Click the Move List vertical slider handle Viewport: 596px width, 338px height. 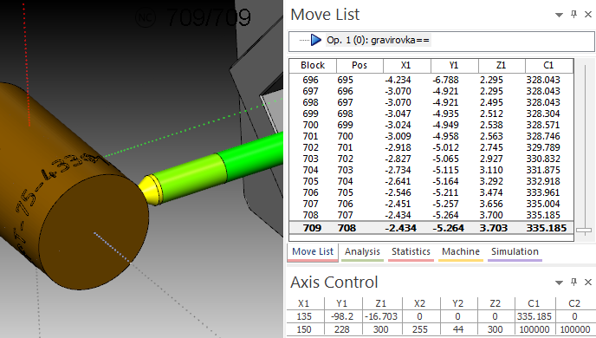click(x=584, y=230)
